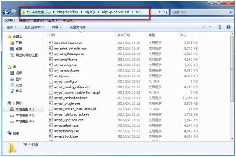Select the mysql.exe file icon
Screen dimensions: 236x157
click(51, 76)
